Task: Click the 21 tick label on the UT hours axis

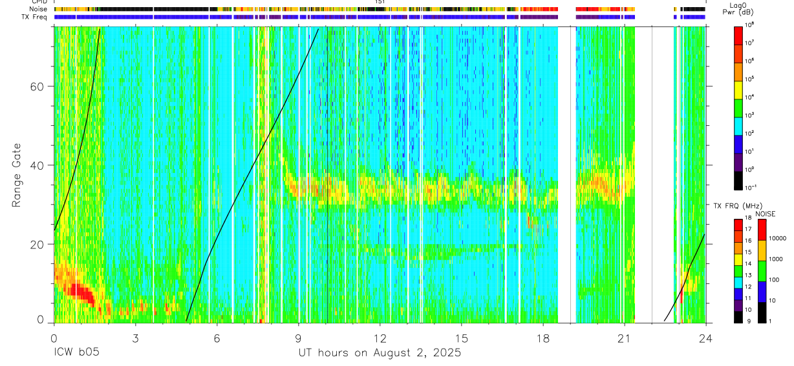Action: point(625,338)
